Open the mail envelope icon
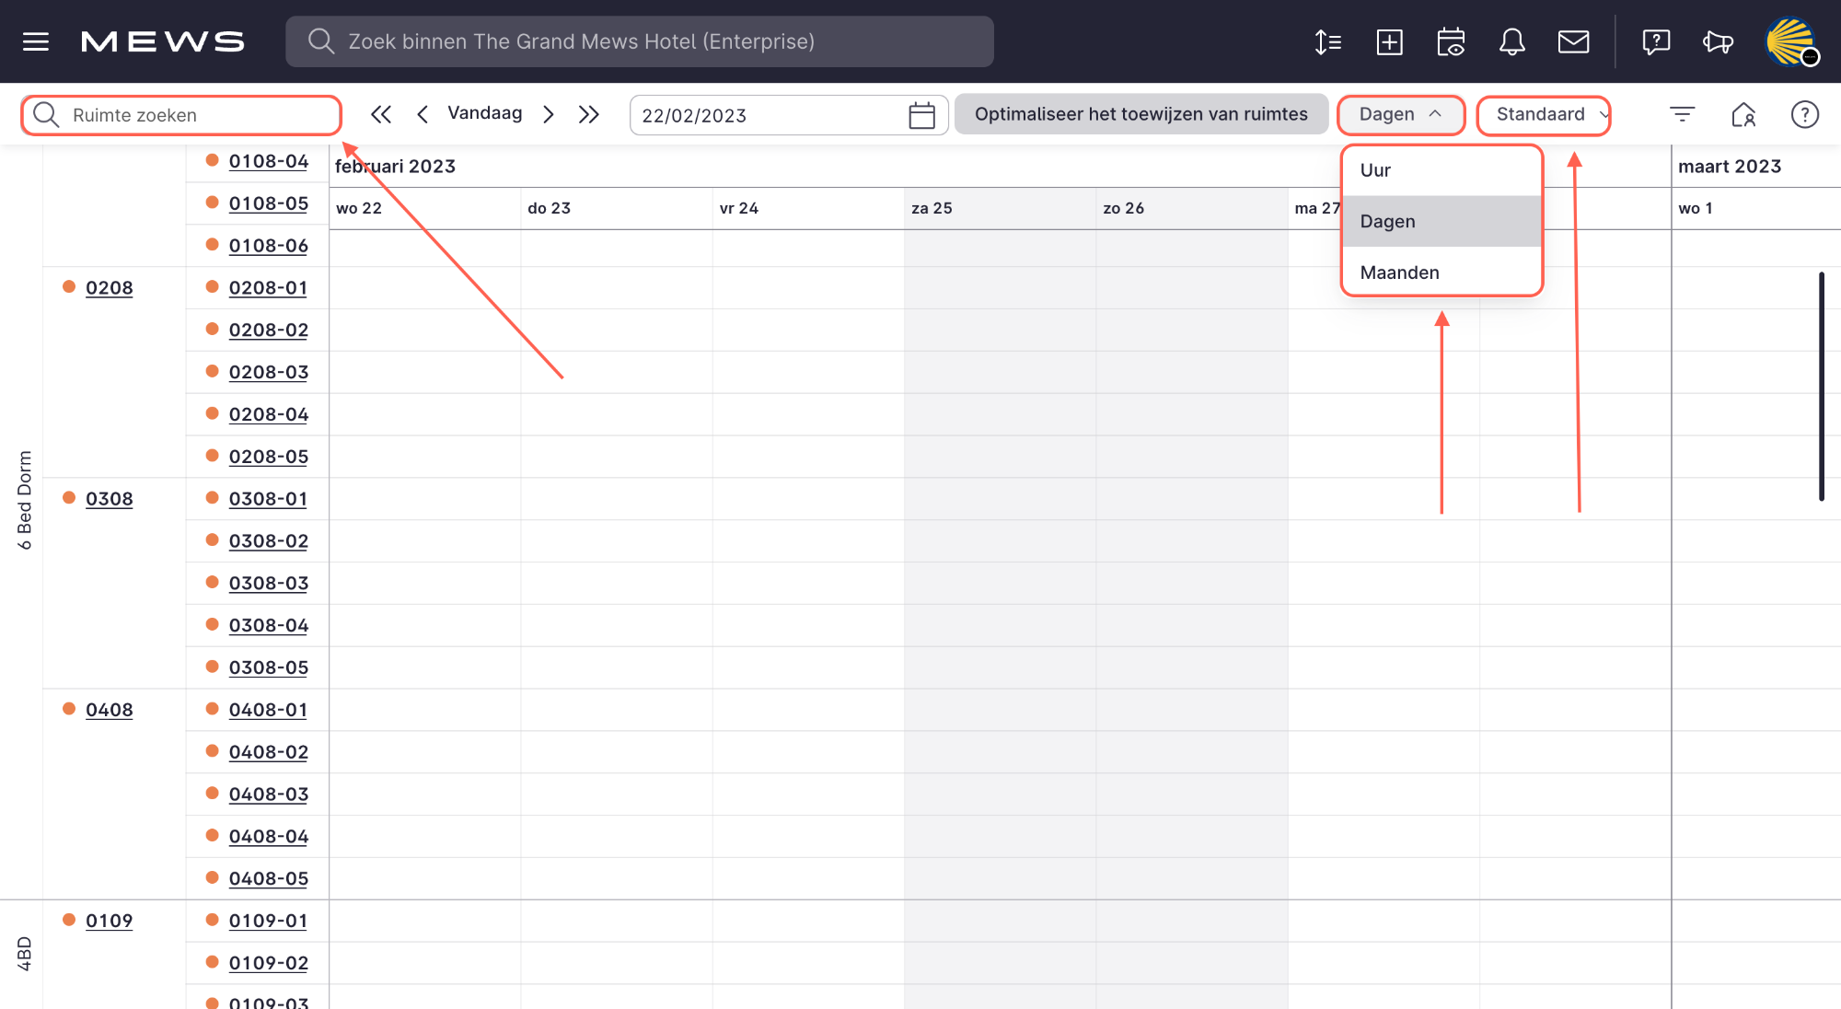The height and width of the screenshot is (1009, 1841). point(1573,41)
